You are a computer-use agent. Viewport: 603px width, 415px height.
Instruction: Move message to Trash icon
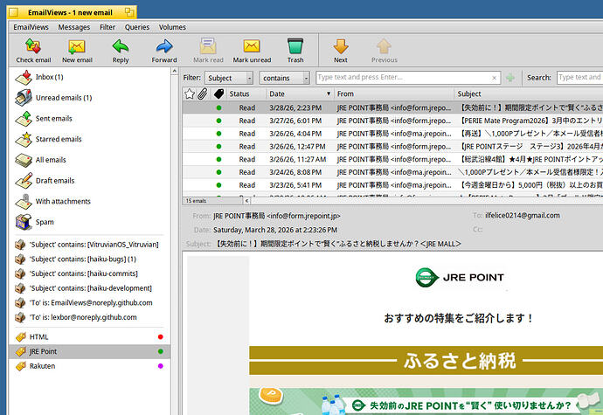point(295,46)
